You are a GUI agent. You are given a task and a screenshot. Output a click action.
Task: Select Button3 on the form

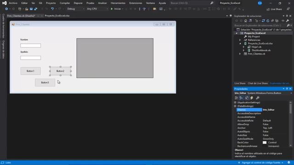coord(45,82)
